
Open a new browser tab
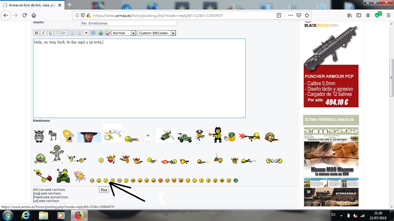[x=70, y=5]
